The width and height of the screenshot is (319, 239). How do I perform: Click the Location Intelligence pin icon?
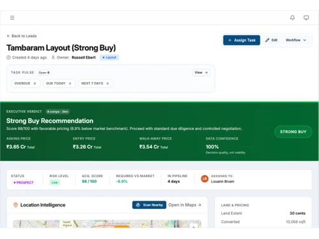(x=15, y=205)
